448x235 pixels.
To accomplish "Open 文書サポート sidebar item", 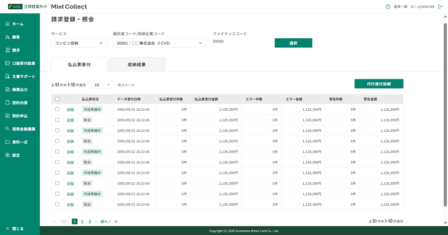I will pyautogui.click(x=20, y=77).
